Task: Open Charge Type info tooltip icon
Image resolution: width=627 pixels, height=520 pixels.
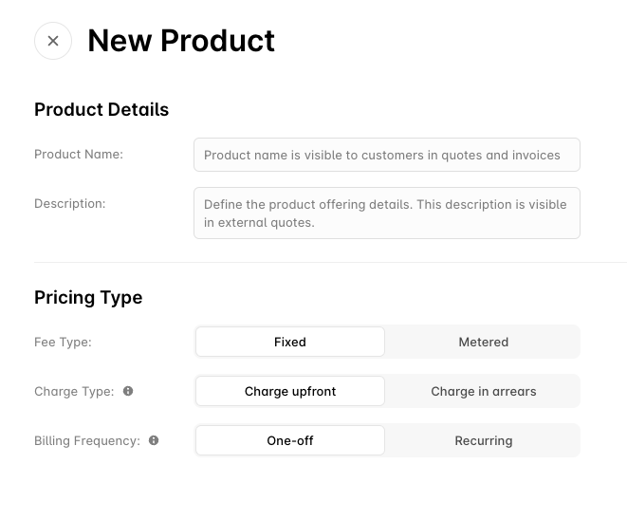Action: click(x=128, y=391)
